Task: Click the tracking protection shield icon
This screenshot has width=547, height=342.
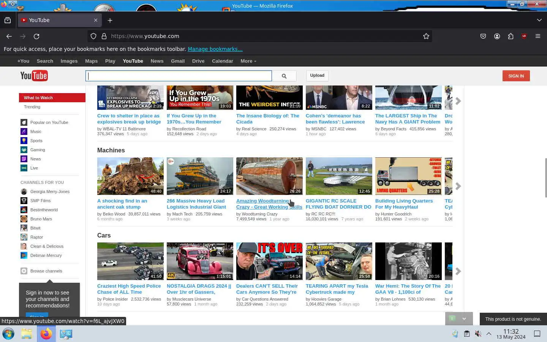Action: point(93,36)
